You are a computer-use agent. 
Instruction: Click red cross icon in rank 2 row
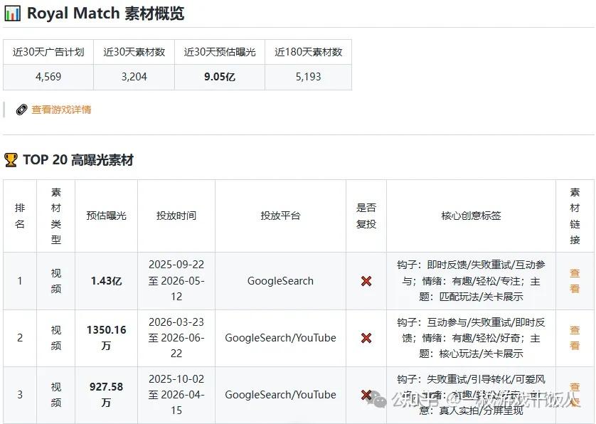(366, 338)
